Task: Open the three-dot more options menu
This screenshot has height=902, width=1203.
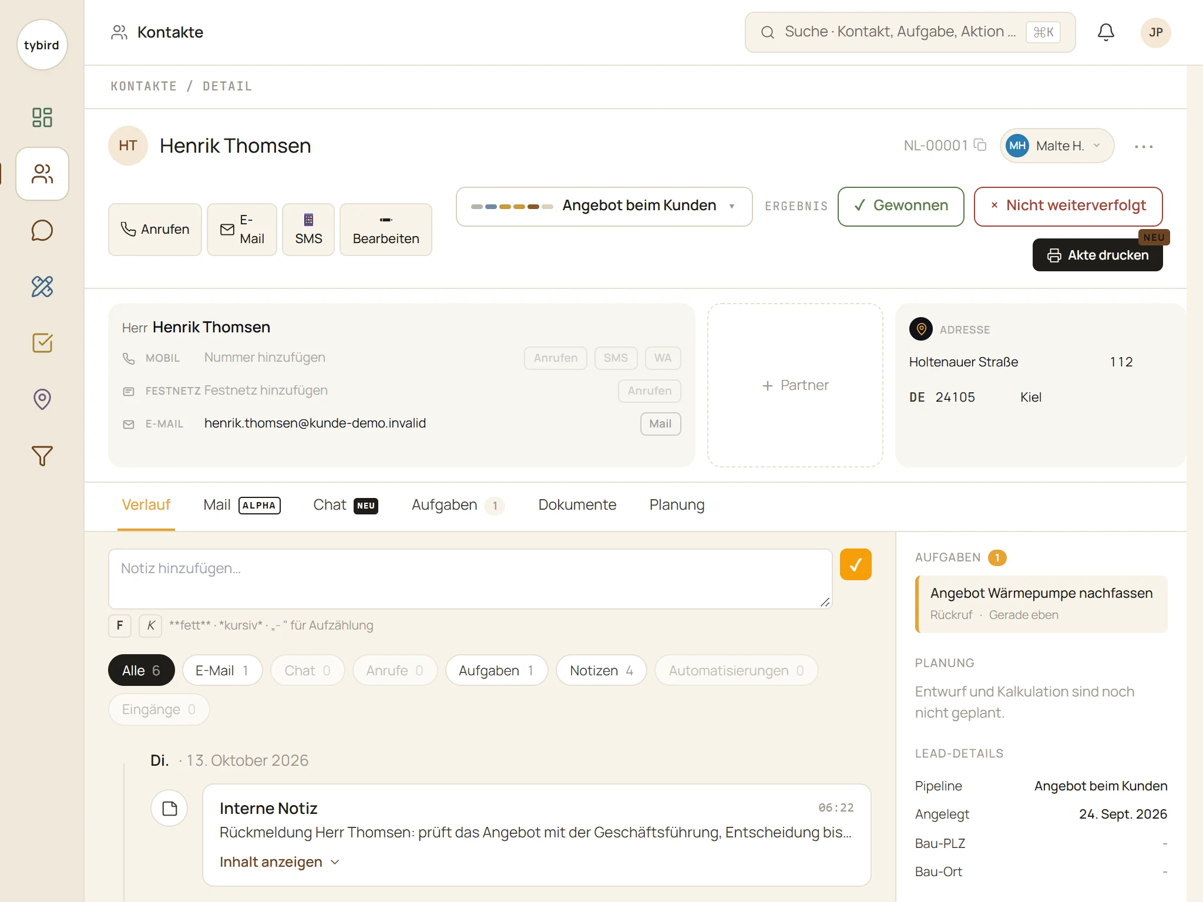Action: [x=1143, y=146]
